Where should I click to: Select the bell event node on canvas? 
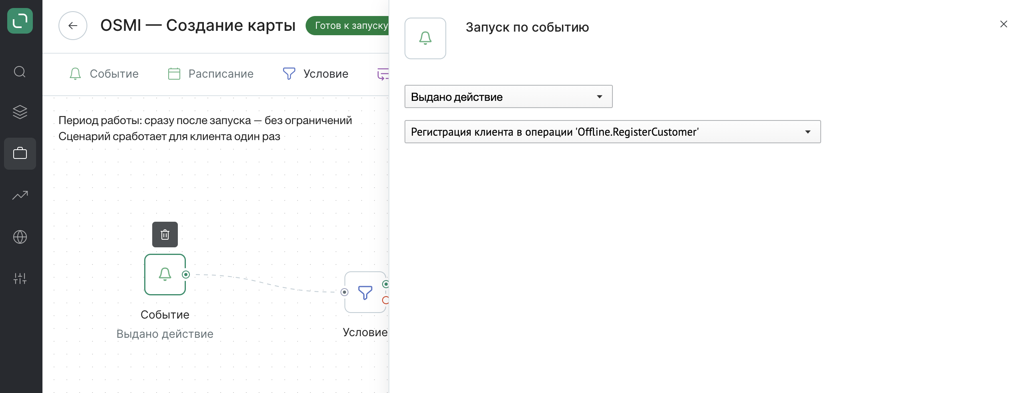click(x=165, y=275)
